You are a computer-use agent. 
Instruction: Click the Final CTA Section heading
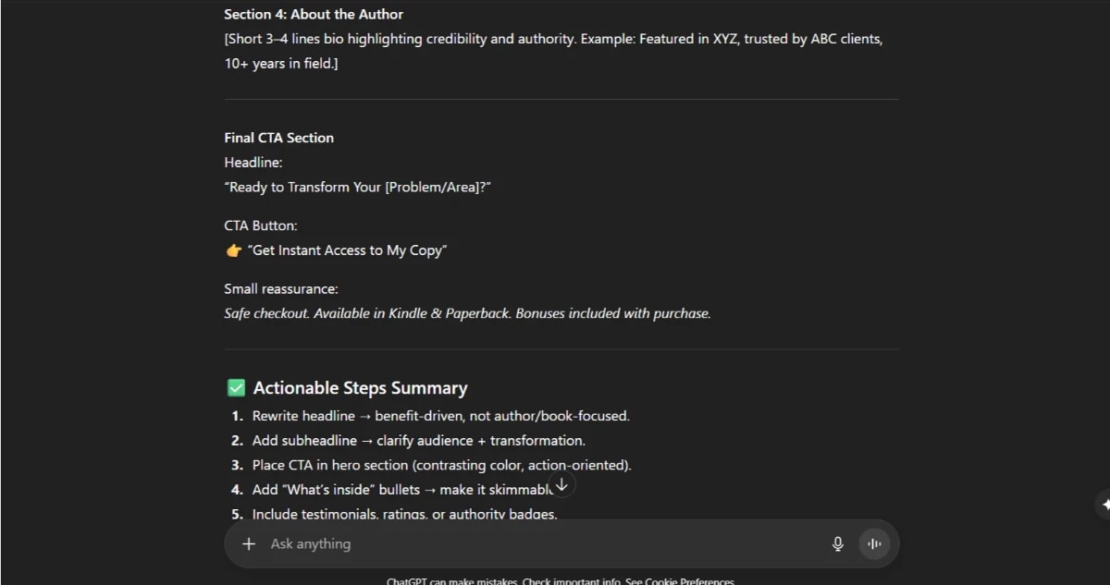click(278, 137)
